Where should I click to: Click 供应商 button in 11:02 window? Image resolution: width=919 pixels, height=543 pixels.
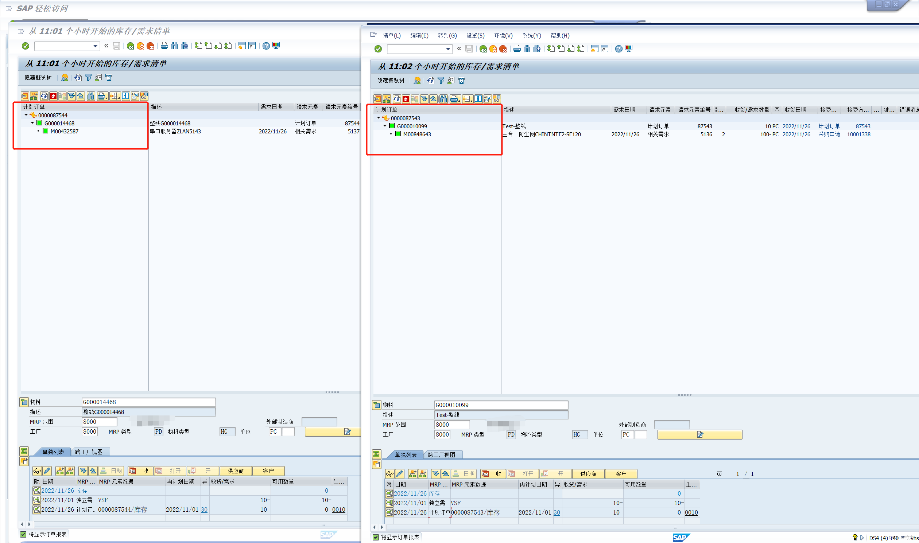click(588, 474)
